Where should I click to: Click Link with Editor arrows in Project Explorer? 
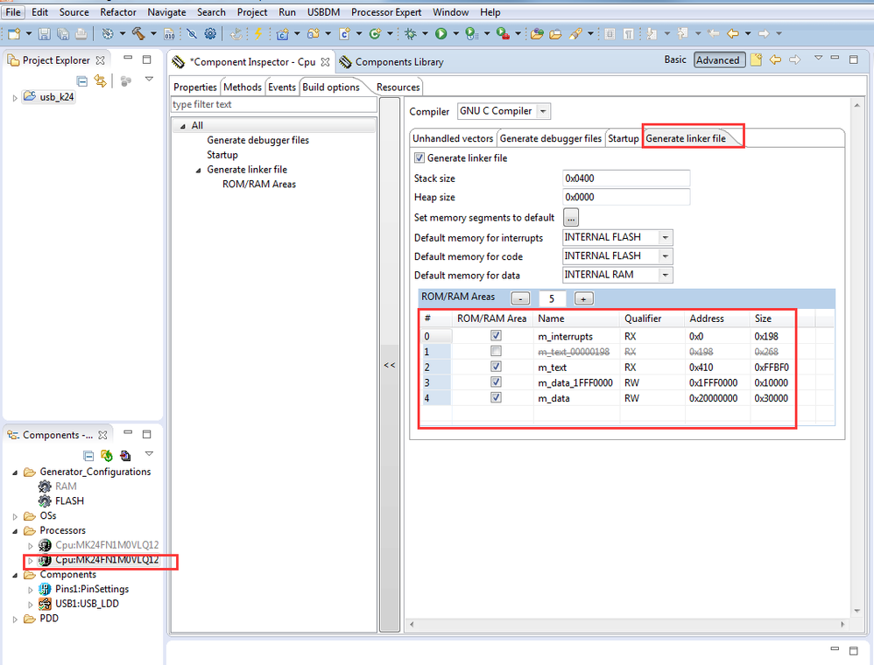(101, 80)
